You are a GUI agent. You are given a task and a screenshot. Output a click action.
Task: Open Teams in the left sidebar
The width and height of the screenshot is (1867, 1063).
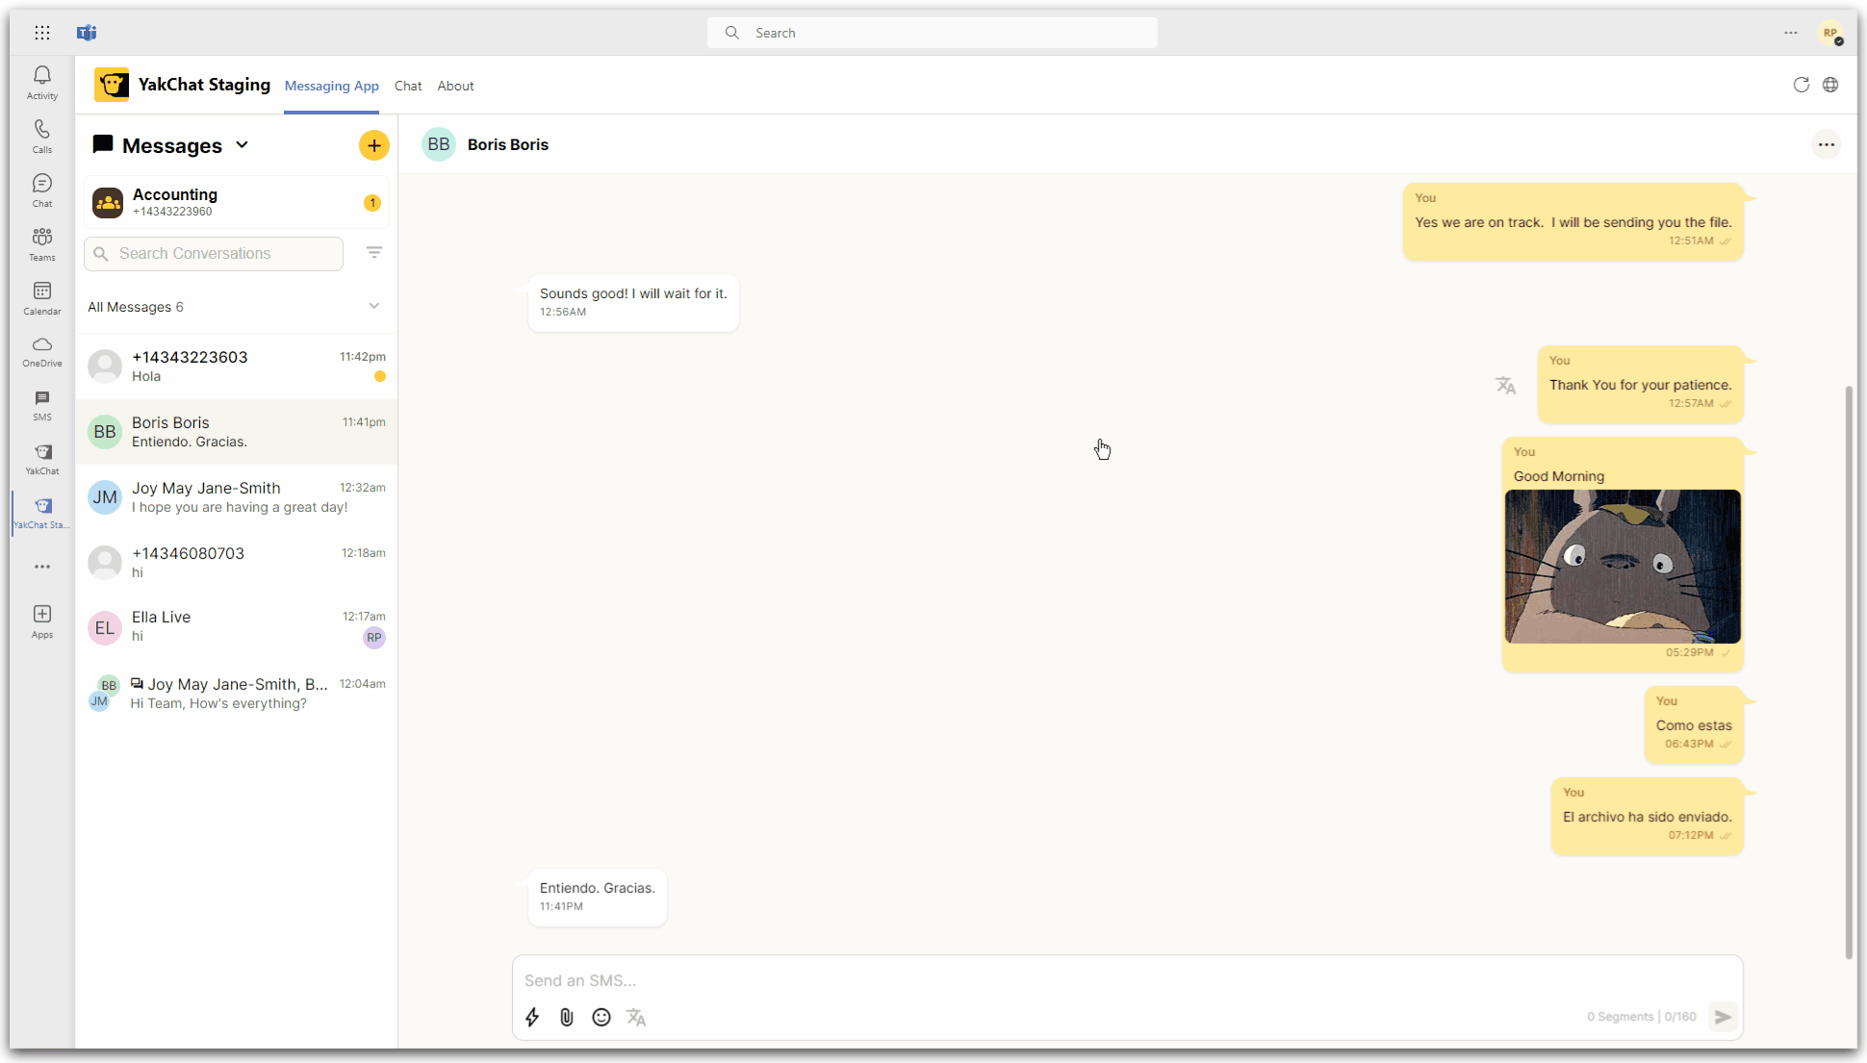[x=42, y=244]
